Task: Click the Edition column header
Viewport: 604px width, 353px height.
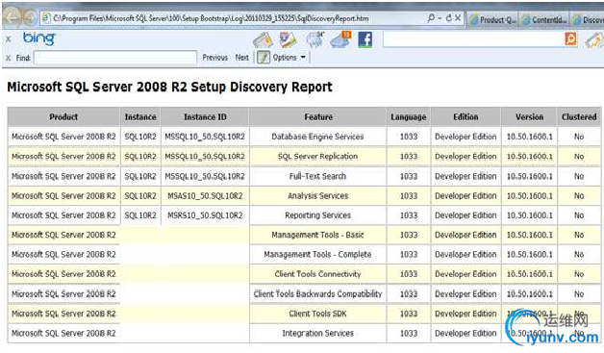Action: coord(466,116)
